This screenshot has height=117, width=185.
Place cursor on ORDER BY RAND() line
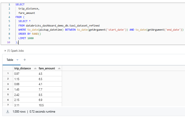click(x=30, y=34)
